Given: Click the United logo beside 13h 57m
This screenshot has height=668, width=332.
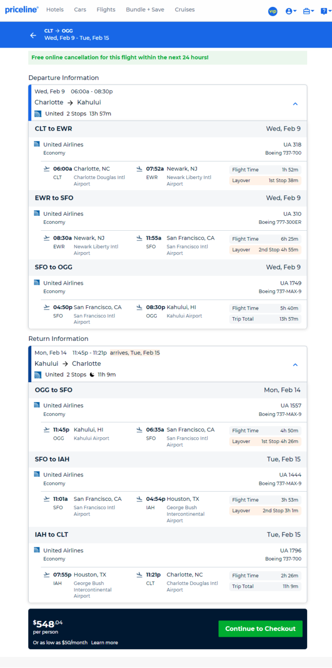Looking at the screenshot, I should click(38, 114).
